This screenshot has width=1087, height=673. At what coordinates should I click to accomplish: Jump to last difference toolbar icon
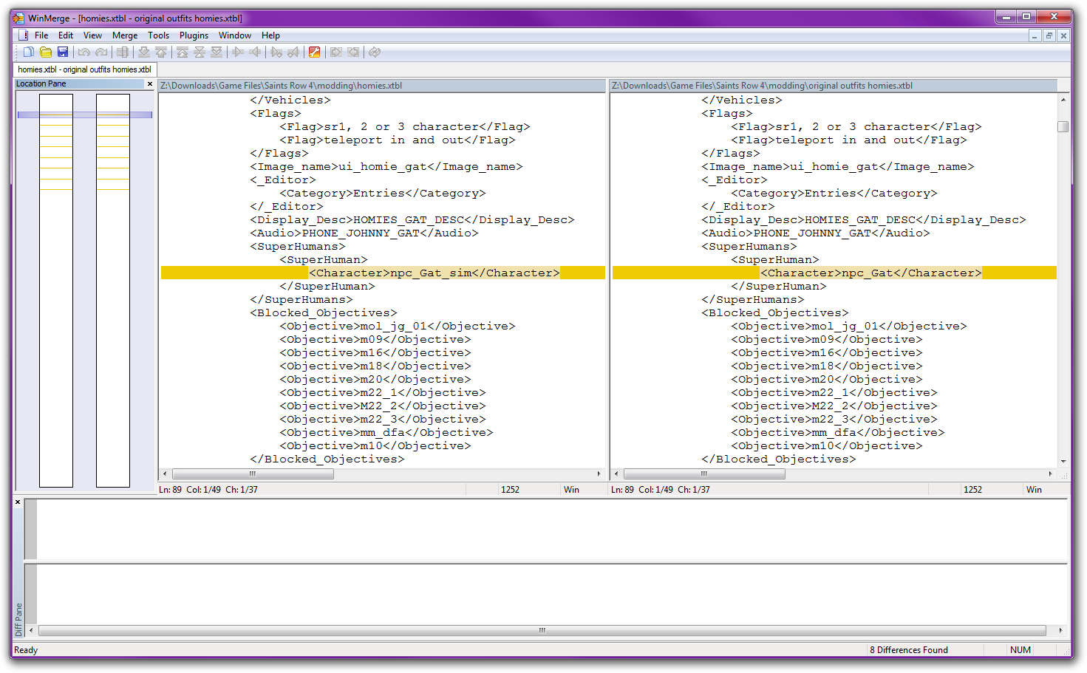217,52
